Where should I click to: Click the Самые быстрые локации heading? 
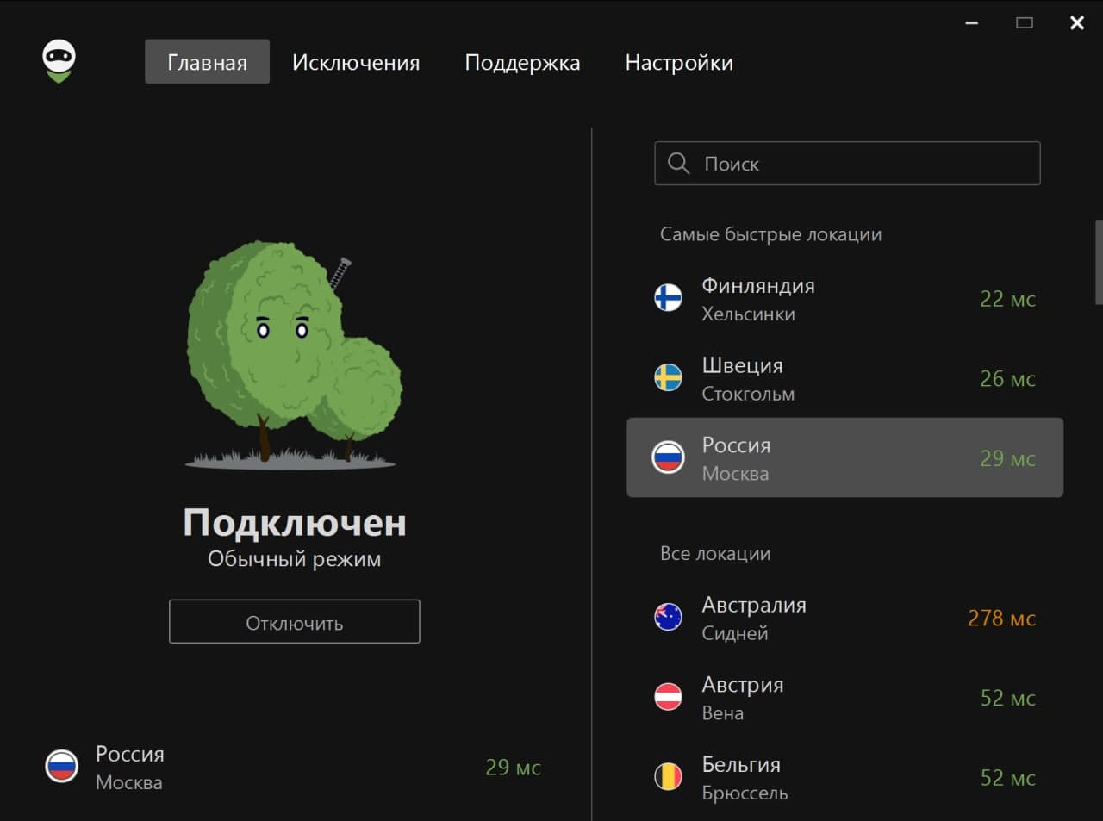[x=770, y=234]
